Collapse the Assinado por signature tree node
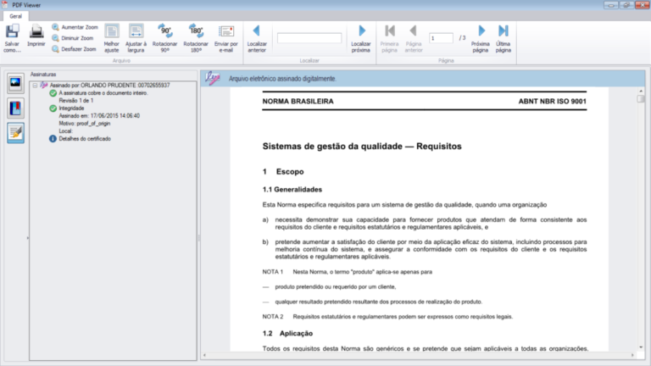This screenshot has height=366, width=651. coord(34,86)
